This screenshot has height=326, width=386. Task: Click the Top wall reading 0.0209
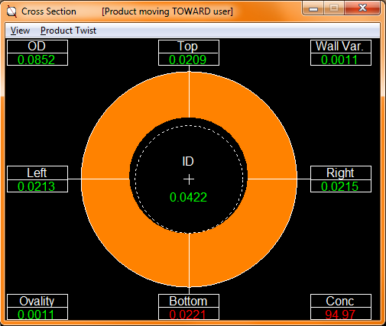(x=189, y=60)
